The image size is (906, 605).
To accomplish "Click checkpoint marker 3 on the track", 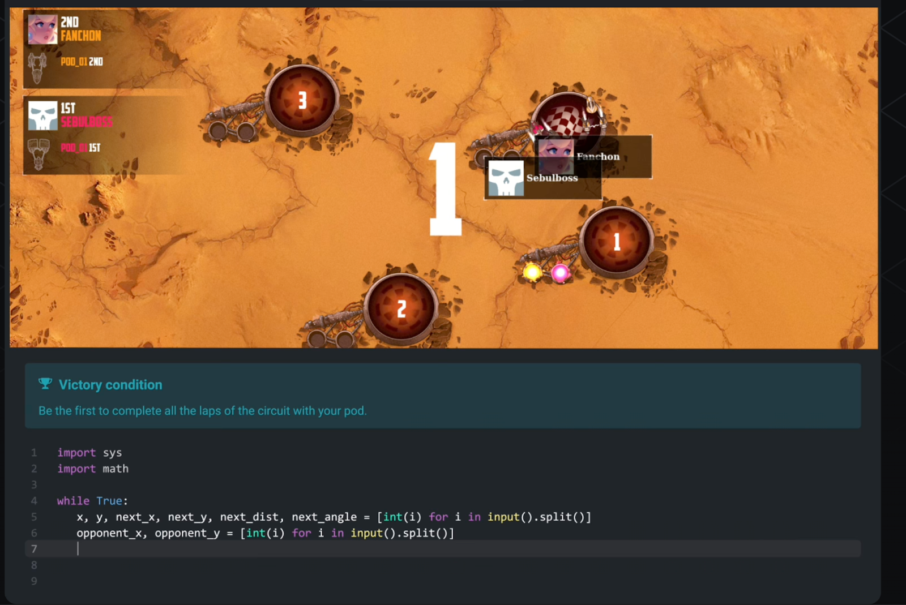I will (x=302, y=99).
